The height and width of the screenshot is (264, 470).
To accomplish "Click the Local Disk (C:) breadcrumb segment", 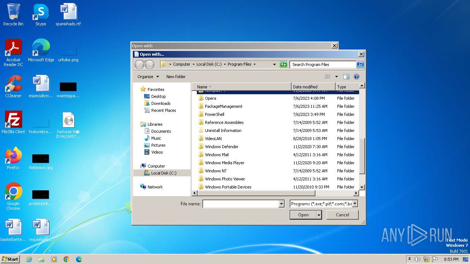I will pos(209,64).
